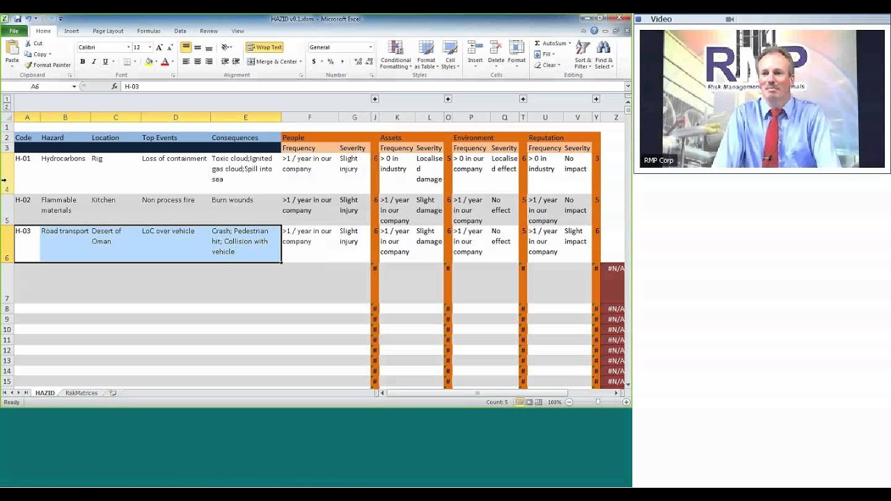891x501 pixels.
Task: Click the Delete cells button
Action: 496,53
